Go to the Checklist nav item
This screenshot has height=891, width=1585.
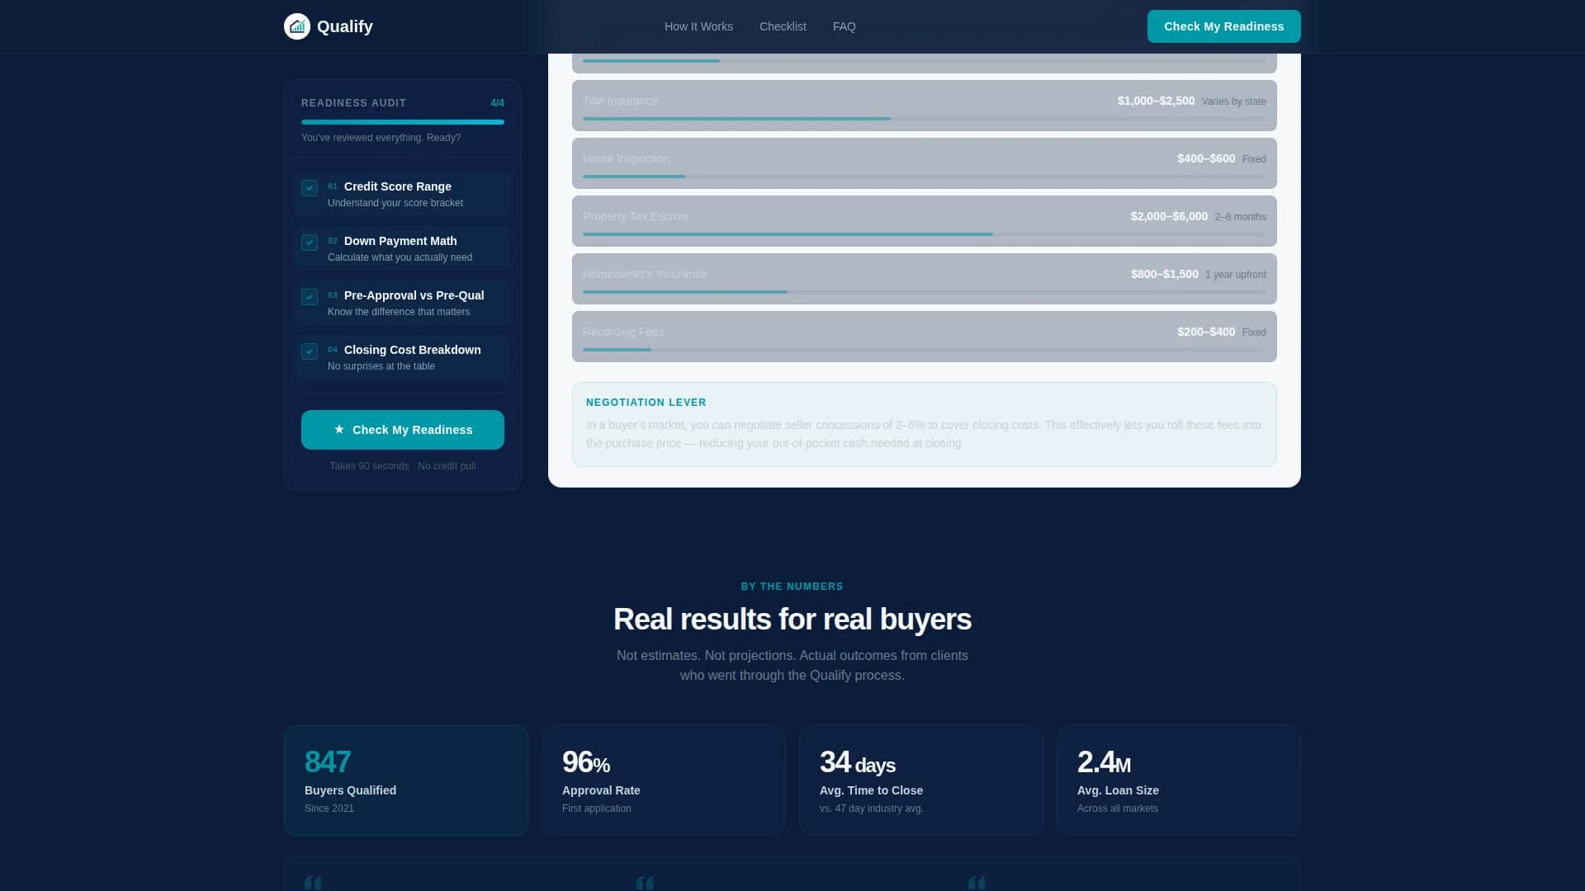tap(783, 26)
